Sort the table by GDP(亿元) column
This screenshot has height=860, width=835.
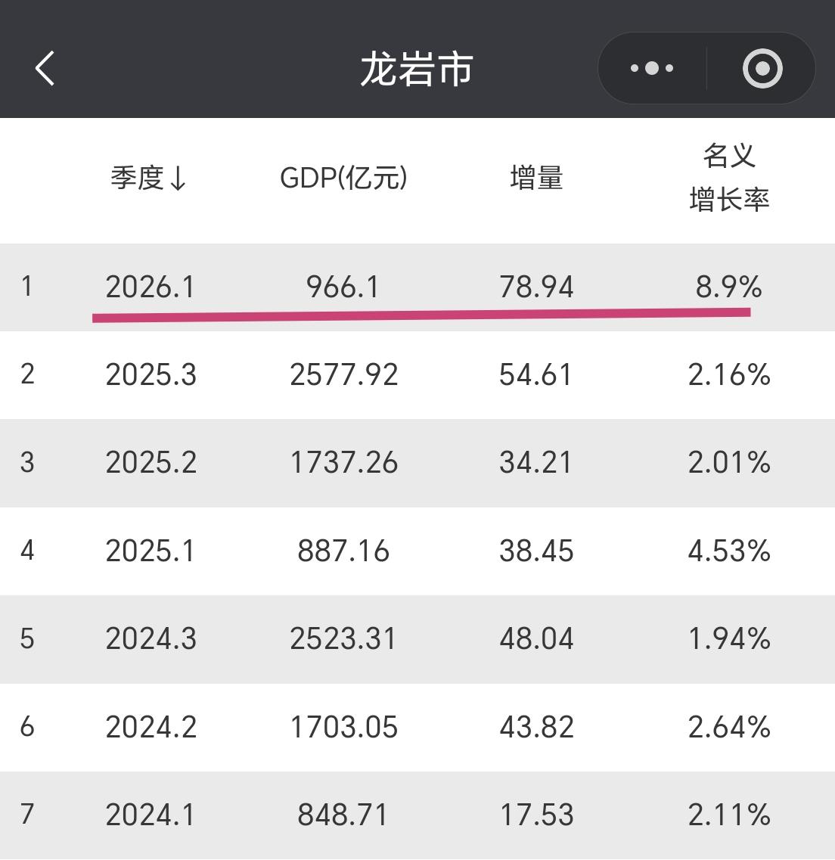point(344,179)
